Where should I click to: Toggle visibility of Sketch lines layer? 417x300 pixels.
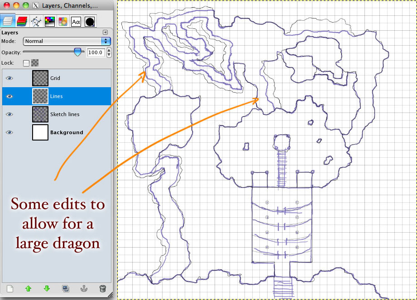pos(9,114)
